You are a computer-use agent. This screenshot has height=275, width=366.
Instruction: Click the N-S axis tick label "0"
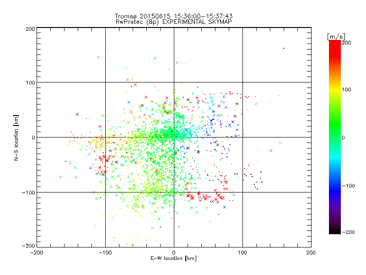tap(33, 137)
